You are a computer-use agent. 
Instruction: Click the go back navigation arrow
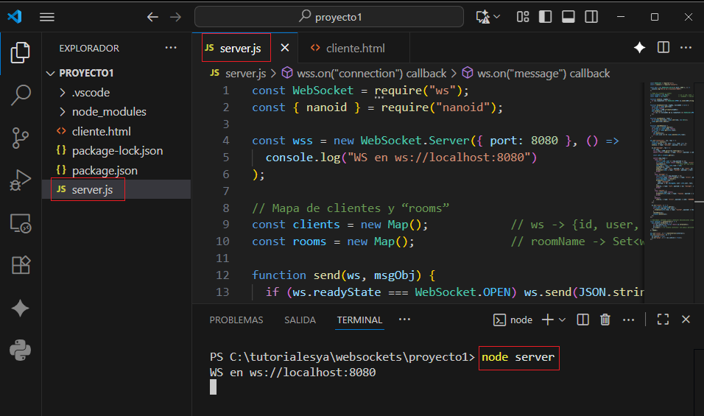[152, 16]
